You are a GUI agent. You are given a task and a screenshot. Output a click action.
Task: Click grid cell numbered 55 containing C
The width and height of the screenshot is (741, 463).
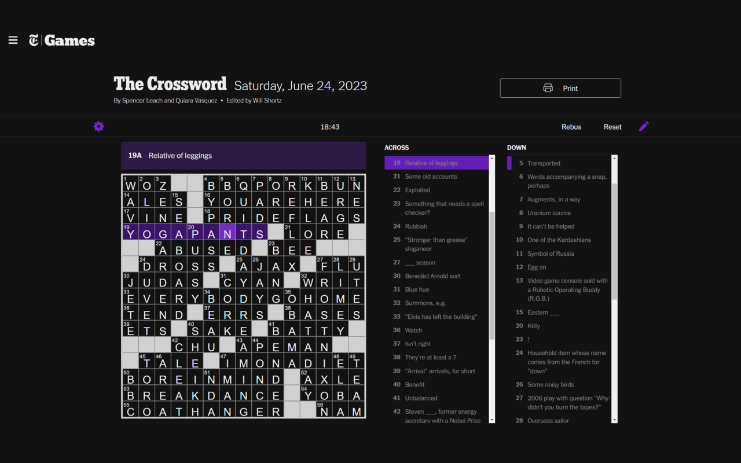click(x=130, y=410)
